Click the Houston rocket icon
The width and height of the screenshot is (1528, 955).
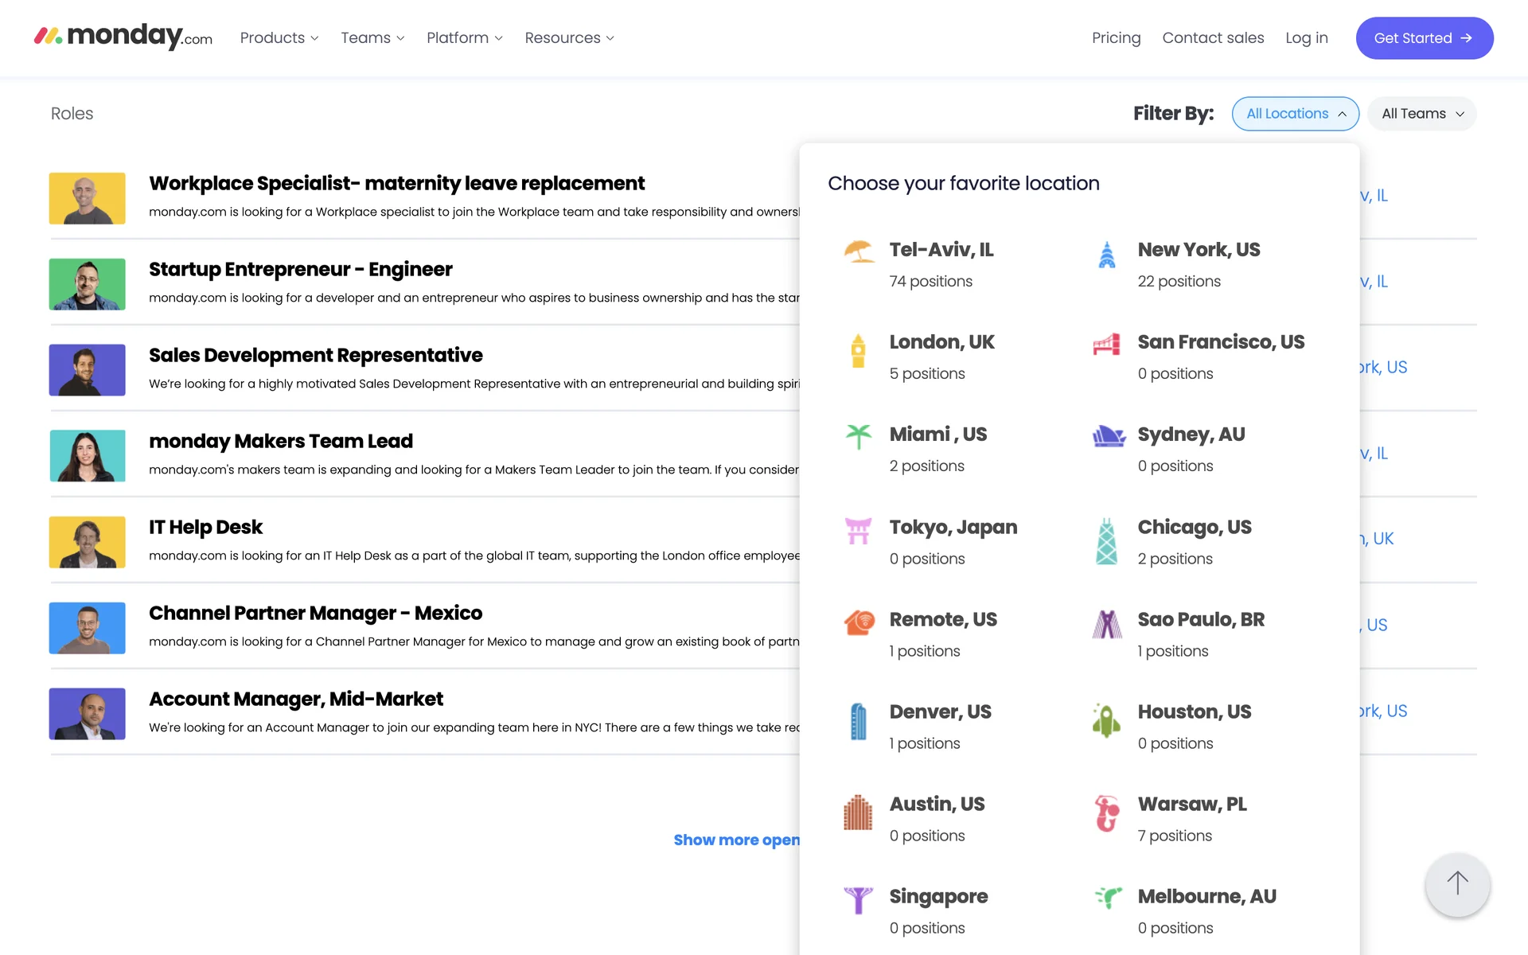tap(1106, 720)
